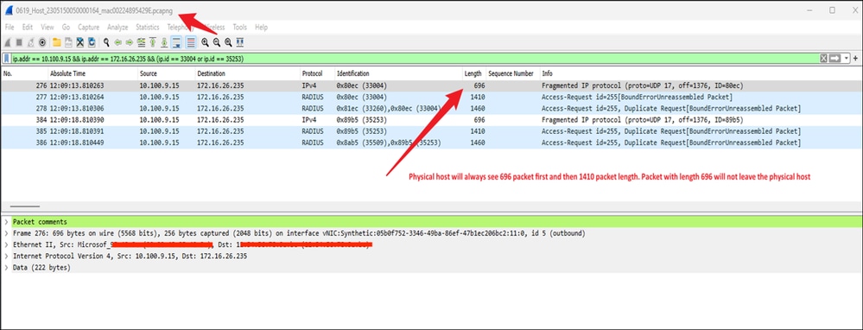Screen dimensions: 863x330
Task: Open a capture file with folder icon
Action: 57,42
